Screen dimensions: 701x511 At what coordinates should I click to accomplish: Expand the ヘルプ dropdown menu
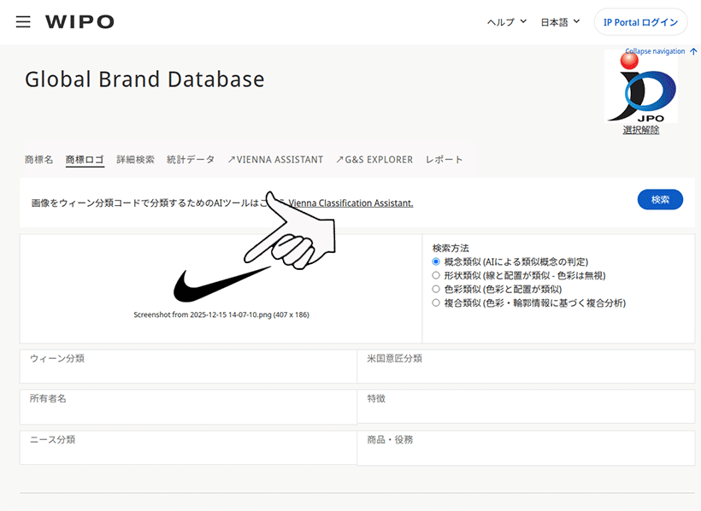coord(506,22)
